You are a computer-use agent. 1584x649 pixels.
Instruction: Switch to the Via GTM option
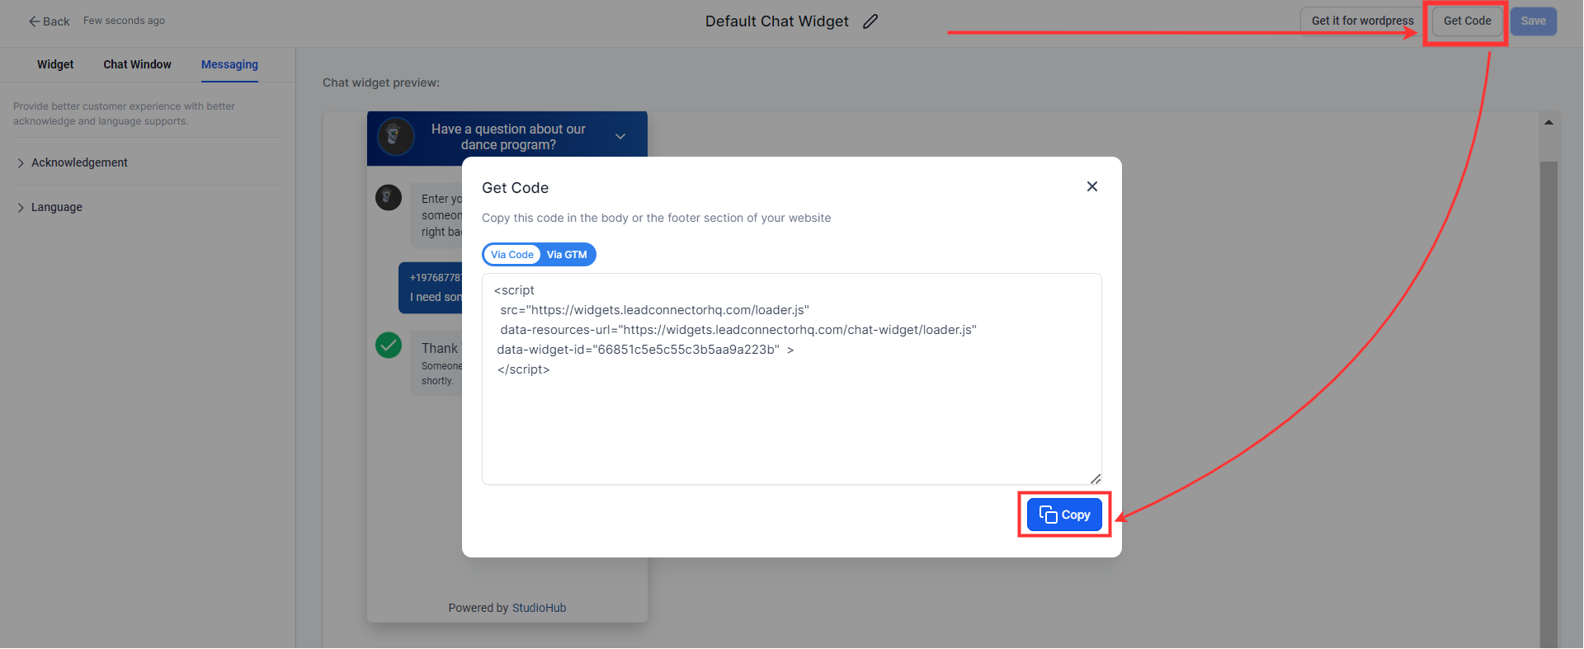pos(567,255)
